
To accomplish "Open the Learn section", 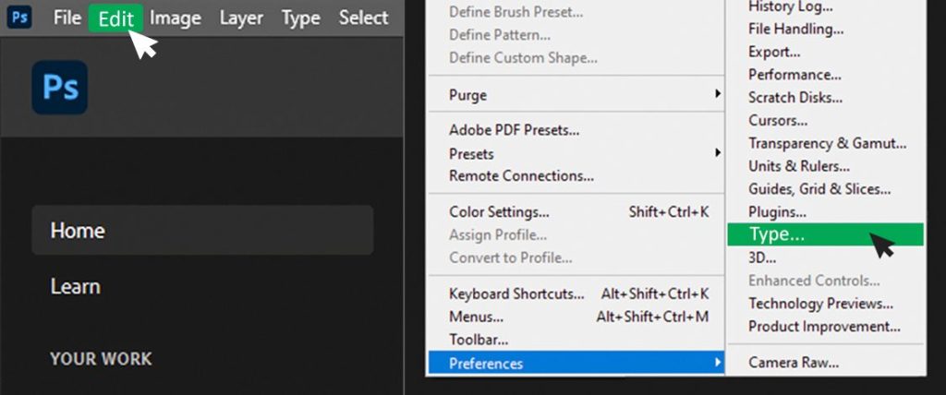I will (76, 286).
